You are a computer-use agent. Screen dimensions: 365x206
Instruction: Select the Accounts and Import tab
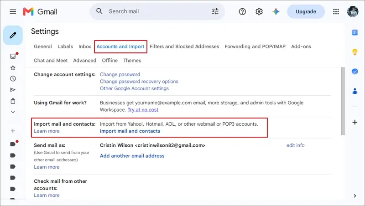tap(120, 46)
